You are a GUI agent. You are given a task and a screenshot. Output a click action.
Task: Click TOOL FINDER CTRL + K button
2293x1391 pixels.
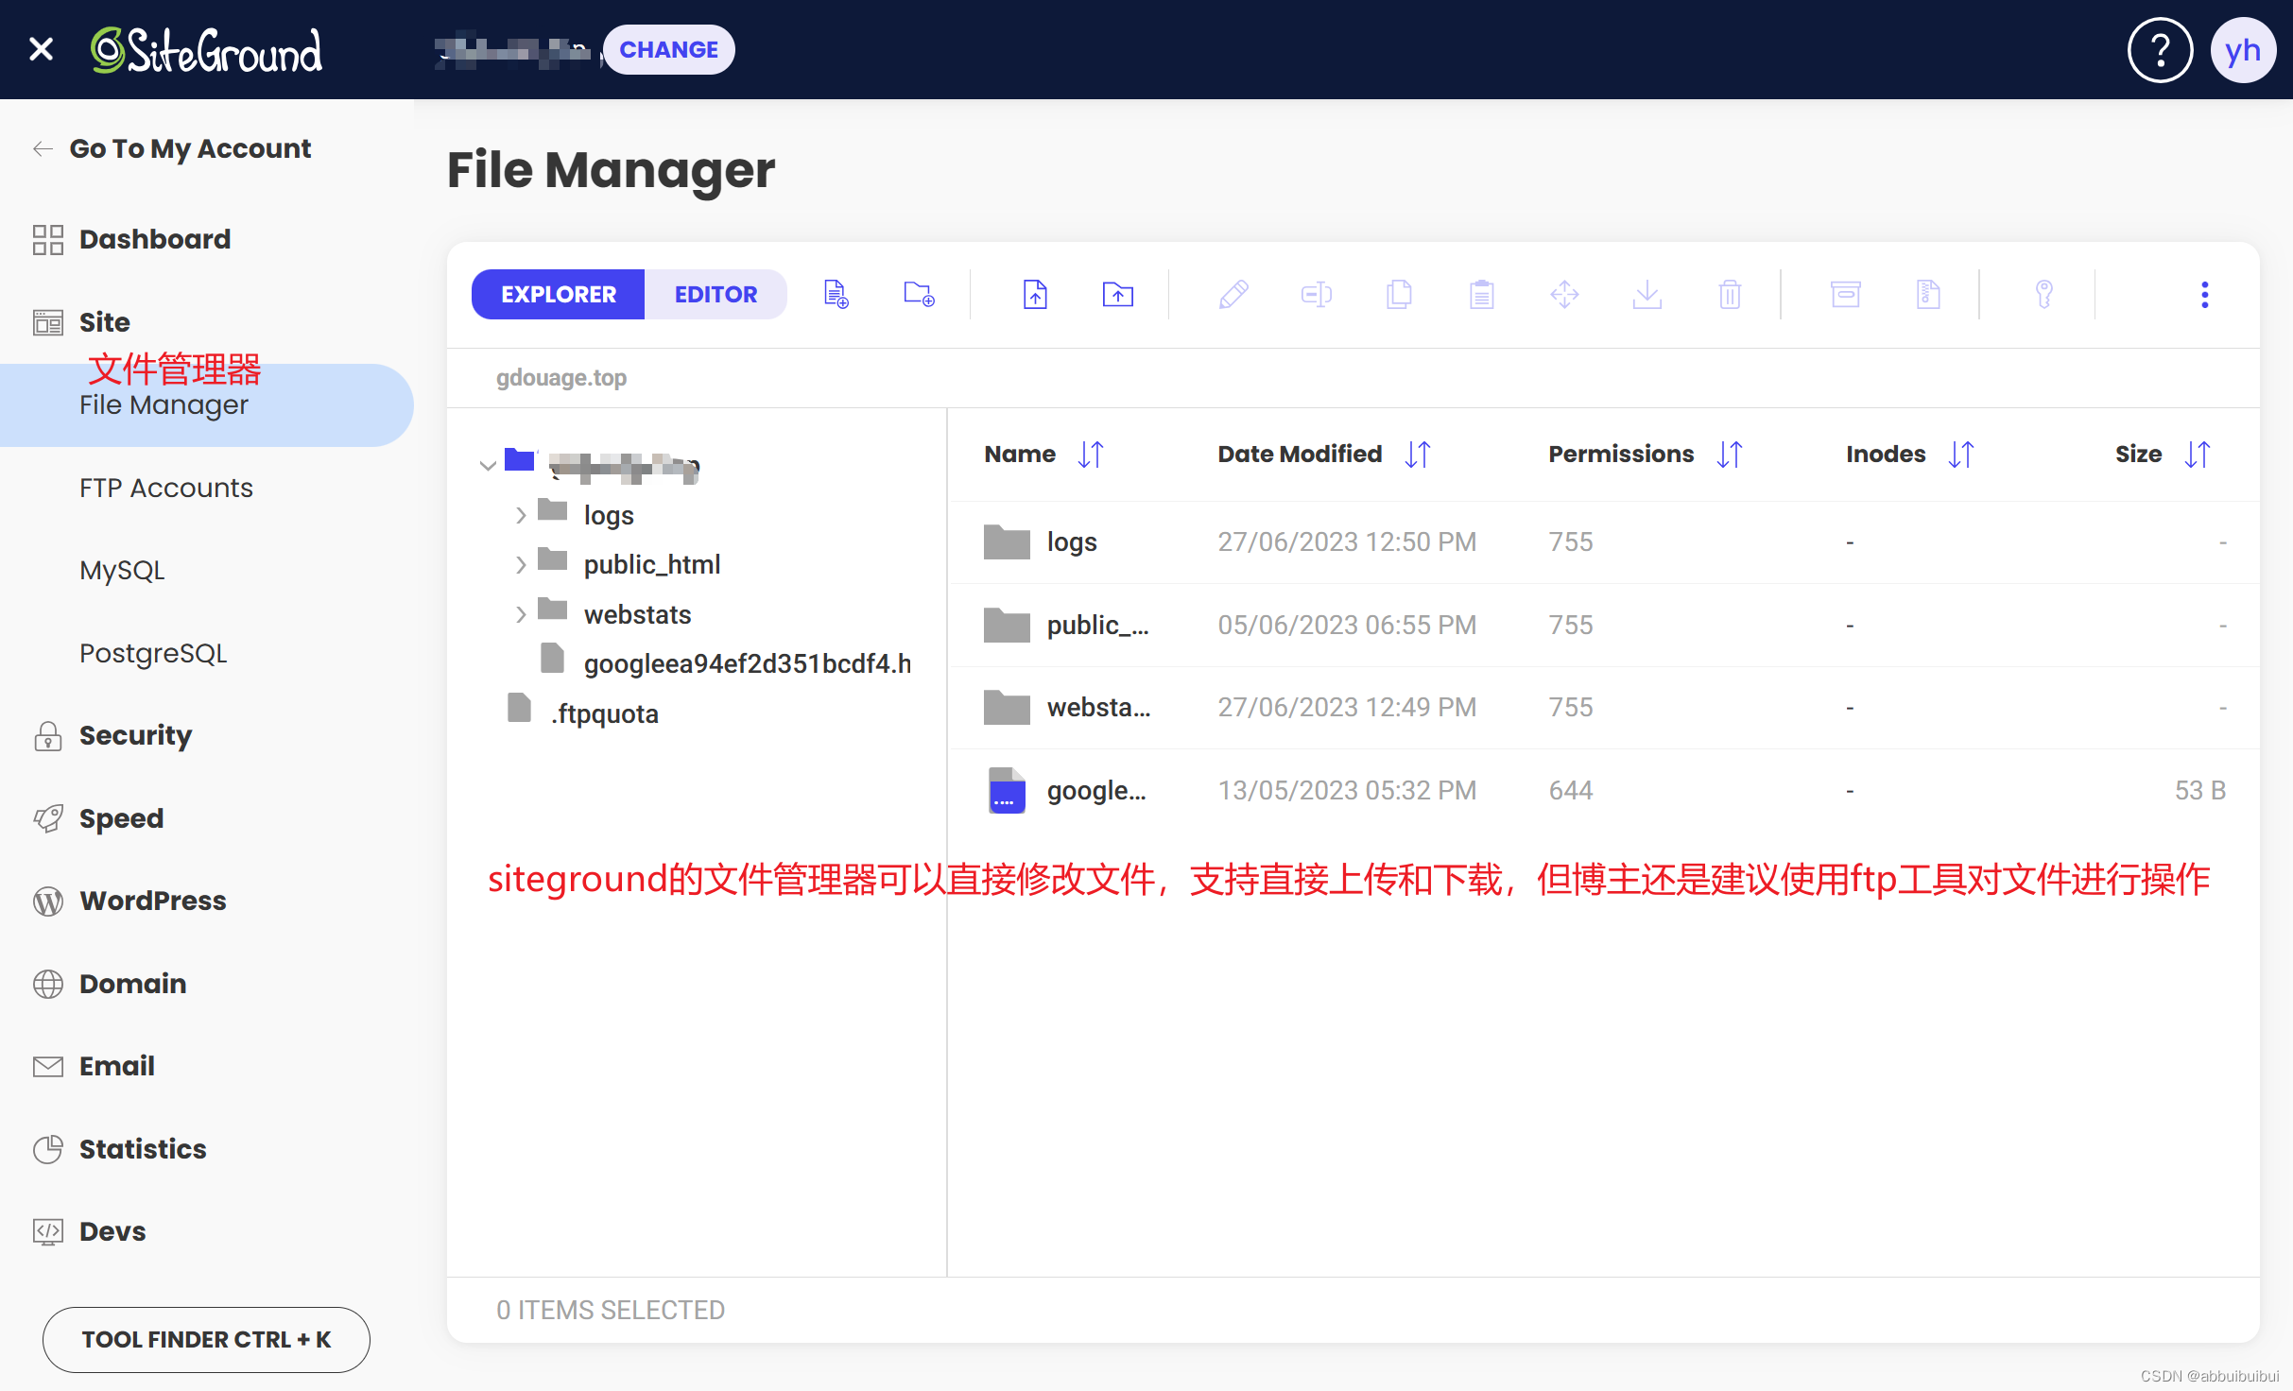[206, 1340]
